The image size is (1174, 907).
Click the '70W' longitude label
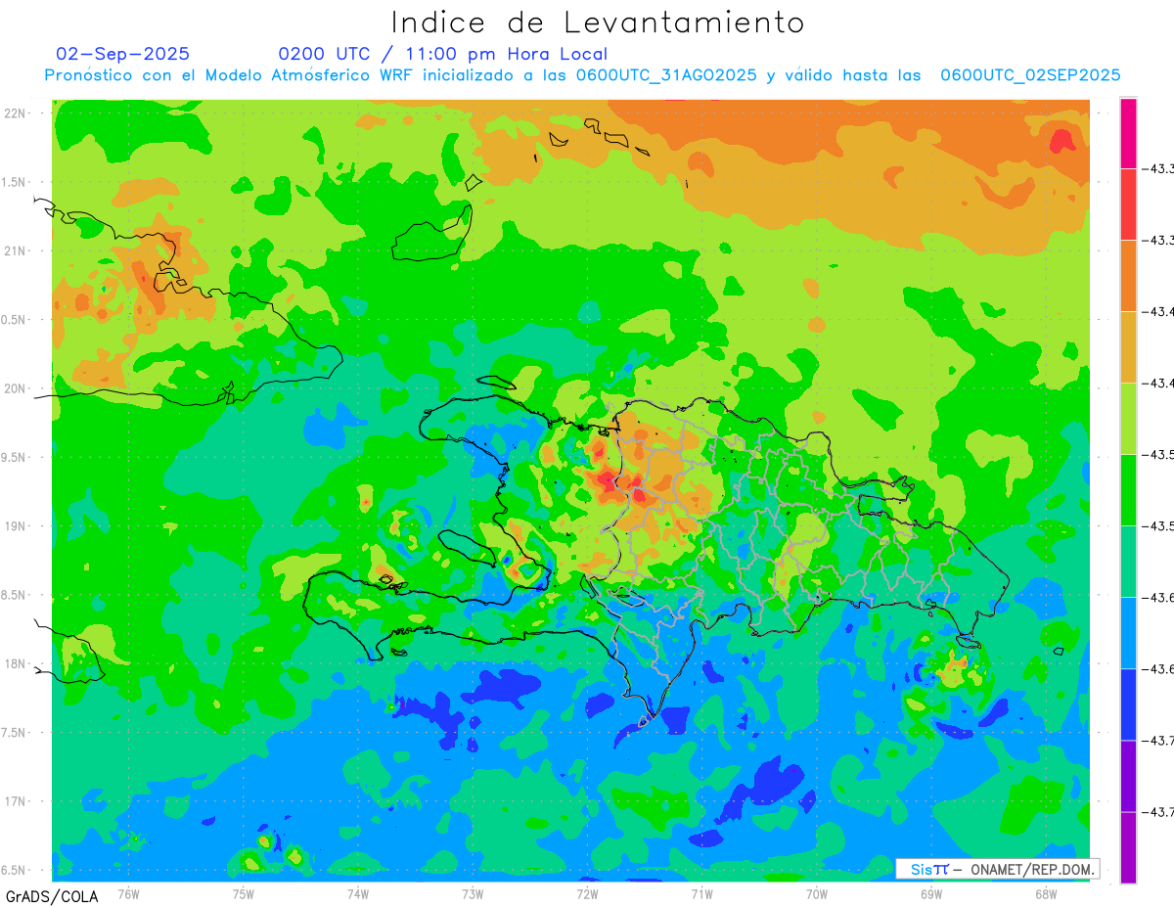tap(817, 893)
